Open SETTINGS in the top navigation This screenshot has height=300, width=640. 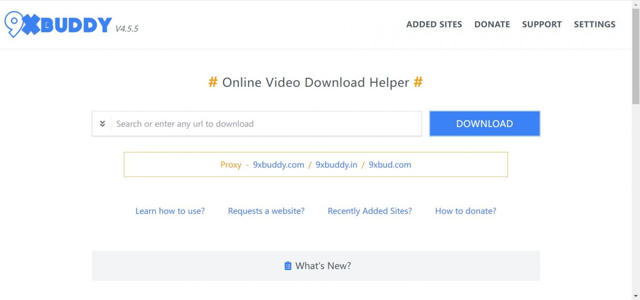pos(595,24)
